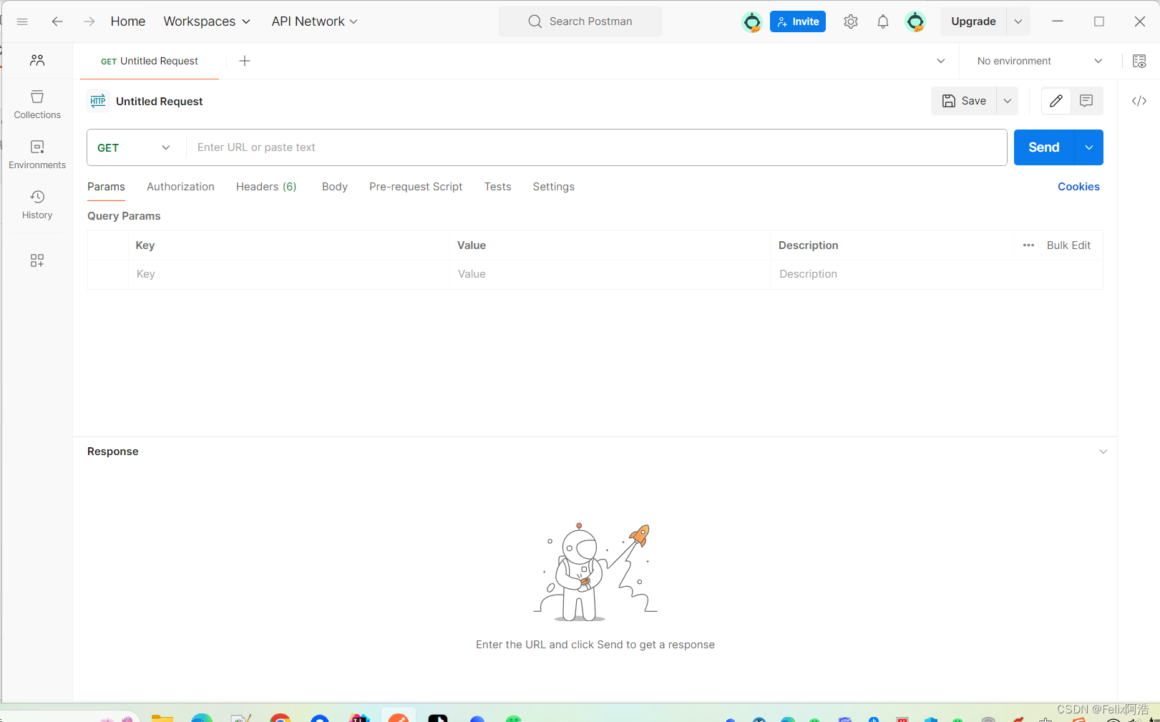Click the request URL field

[x=596, y=147]
